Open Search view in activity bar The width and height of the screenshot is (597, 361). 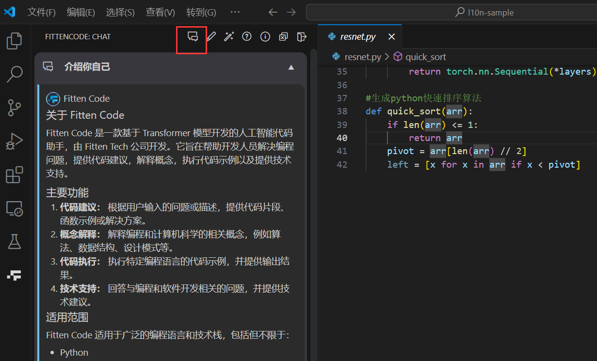coord(15,74)
